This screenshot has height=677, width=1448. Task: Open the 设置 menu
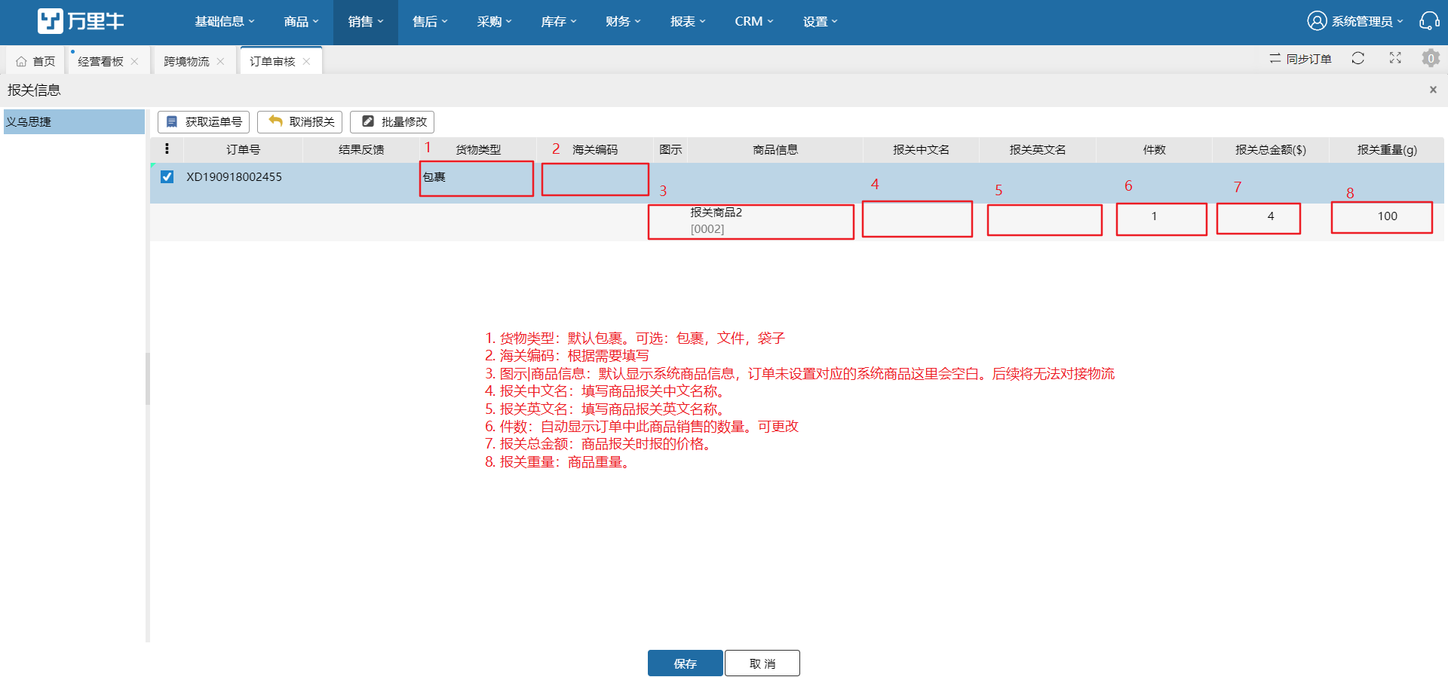(x=821, y=22)
